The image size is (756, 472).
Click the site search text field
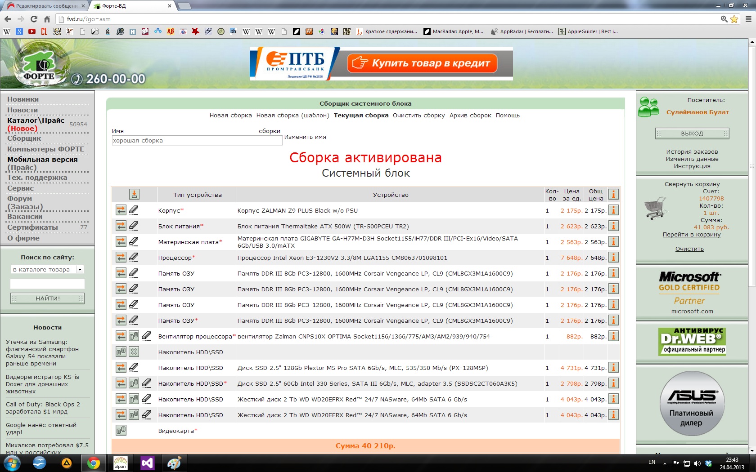(47, 284)
